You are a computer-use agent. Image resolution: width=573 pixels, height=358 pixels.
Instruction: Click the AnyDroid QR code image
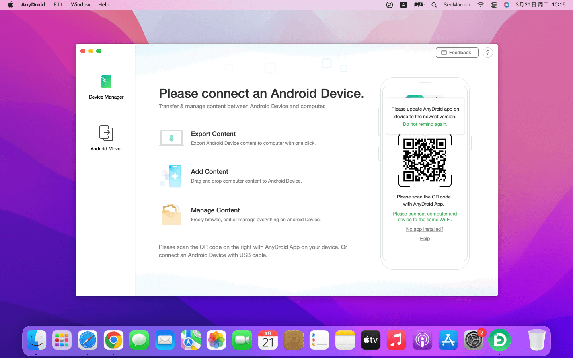[425, 160]
